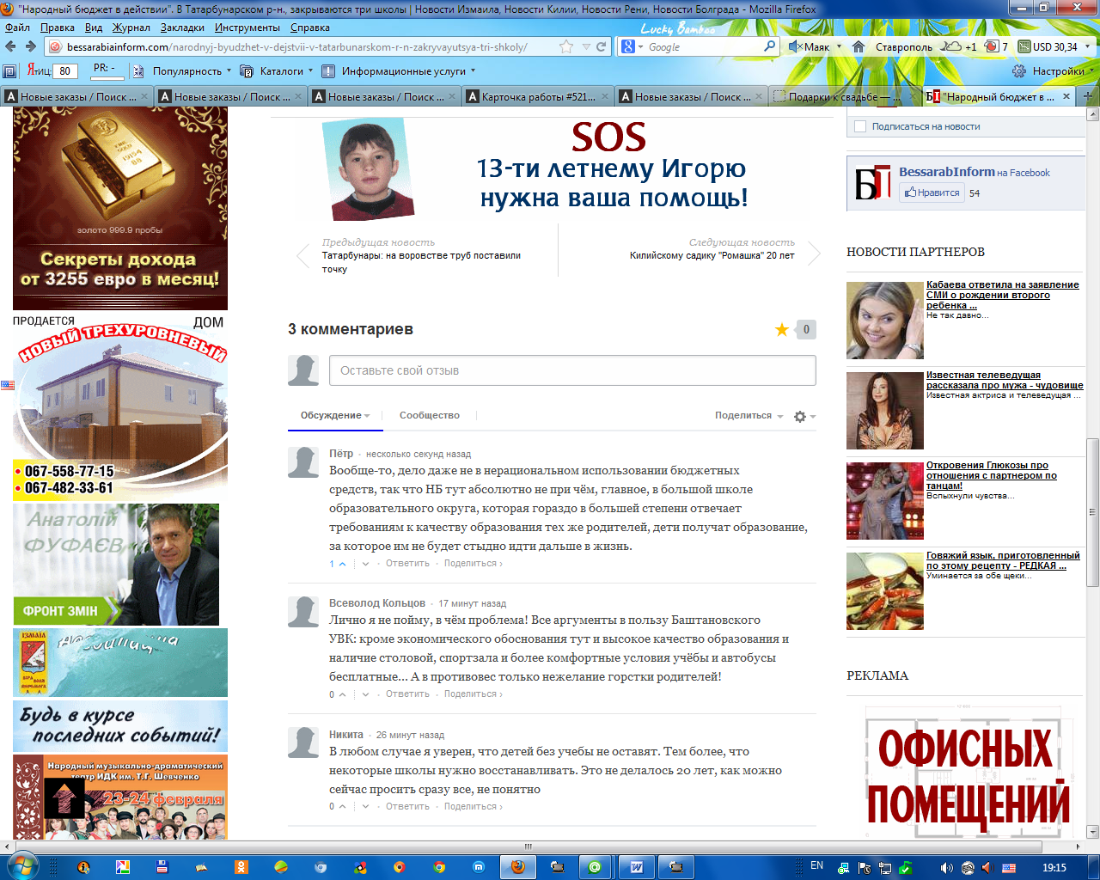Image resolution: width=1100 pixels, height=880 pixels.
Task: Expand the Каталоги dropdown
Action: coord(310,70)
